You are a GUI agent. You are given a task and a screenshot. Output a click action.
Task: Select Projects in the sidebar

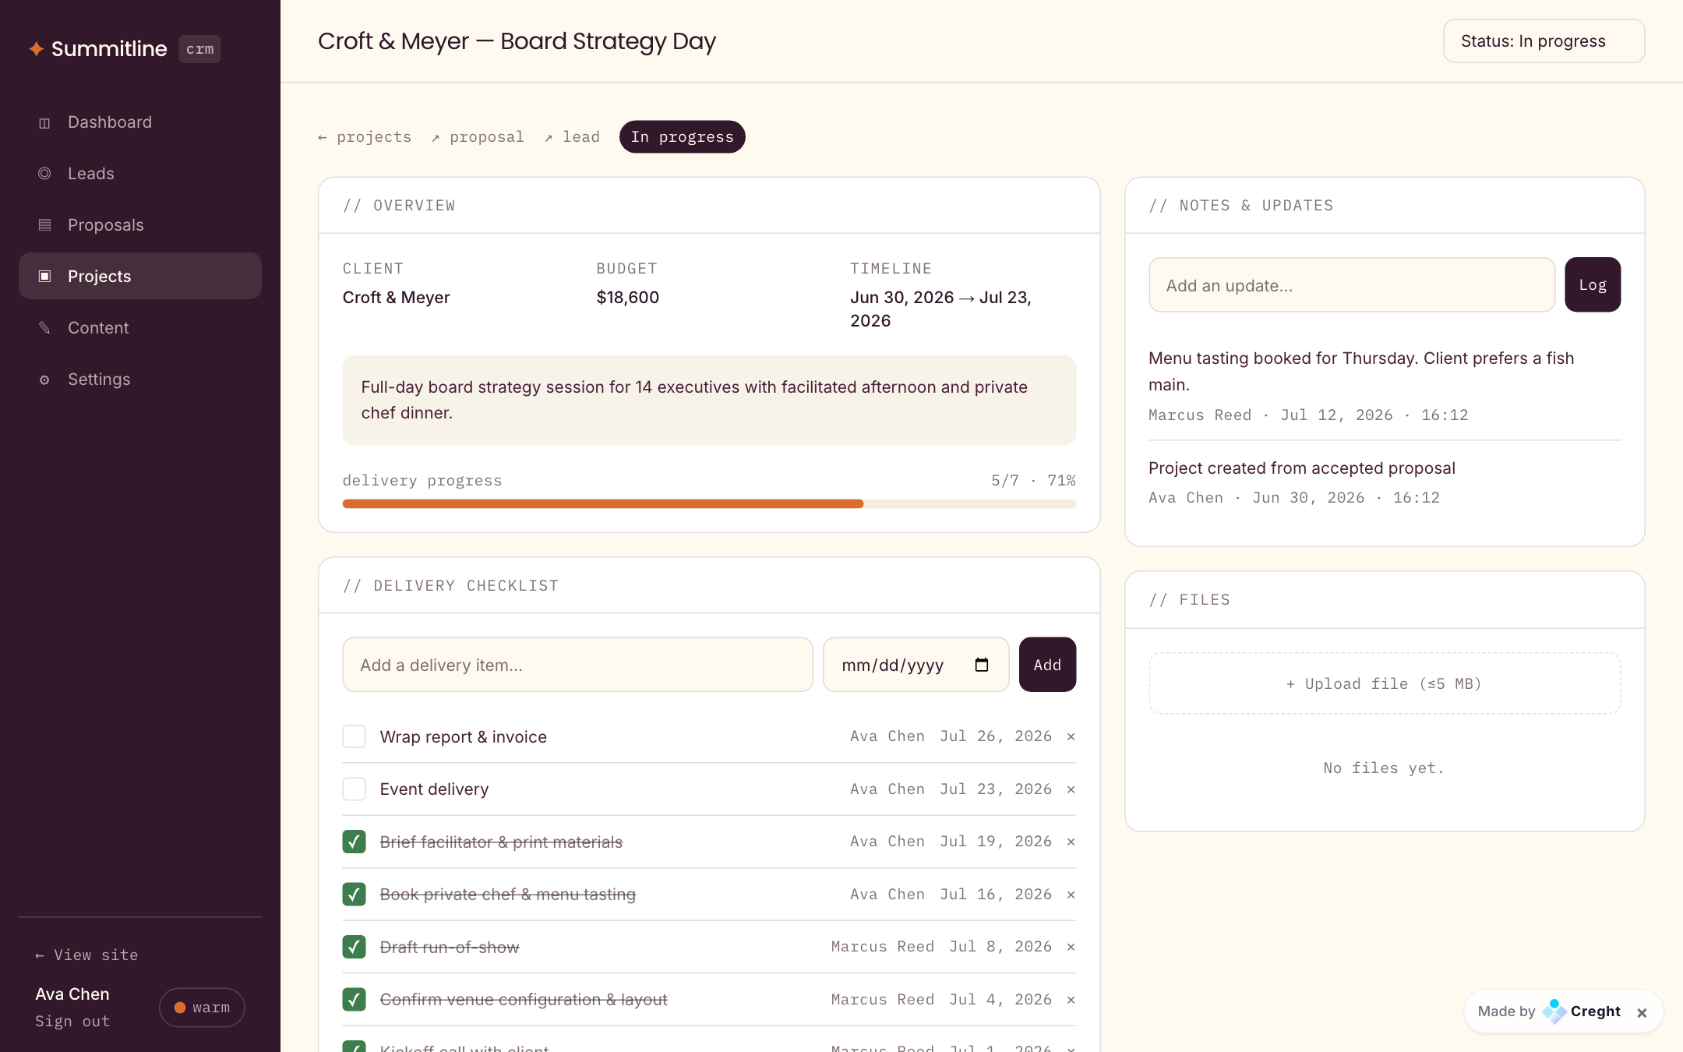(140, 276)
